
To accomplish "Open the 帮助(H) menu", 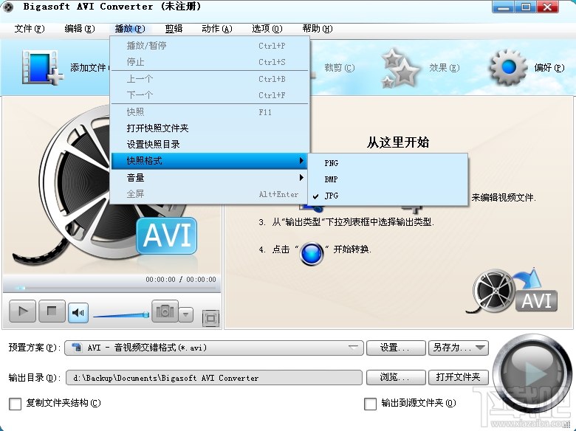I will pos(318,29).
